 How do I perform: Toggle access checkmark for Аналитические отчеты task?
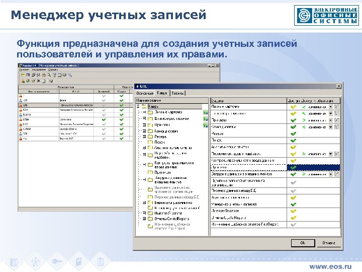(x=293, y=147)
